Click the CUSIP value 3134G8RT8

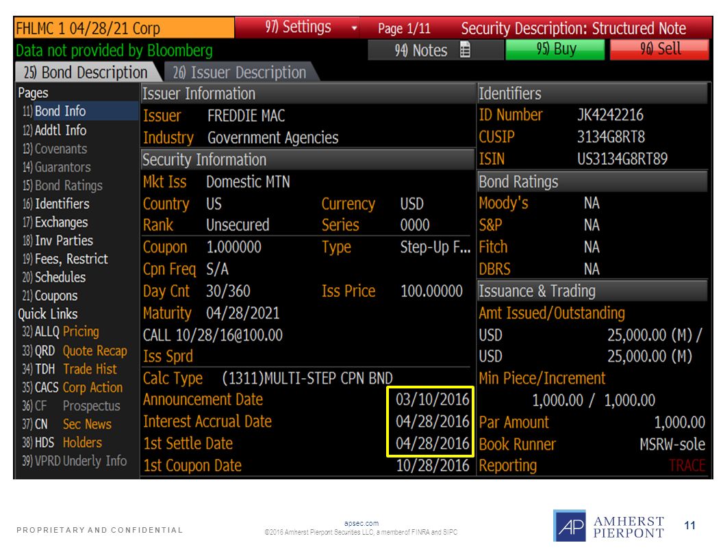pyautogui.click(x=611, y=137)
